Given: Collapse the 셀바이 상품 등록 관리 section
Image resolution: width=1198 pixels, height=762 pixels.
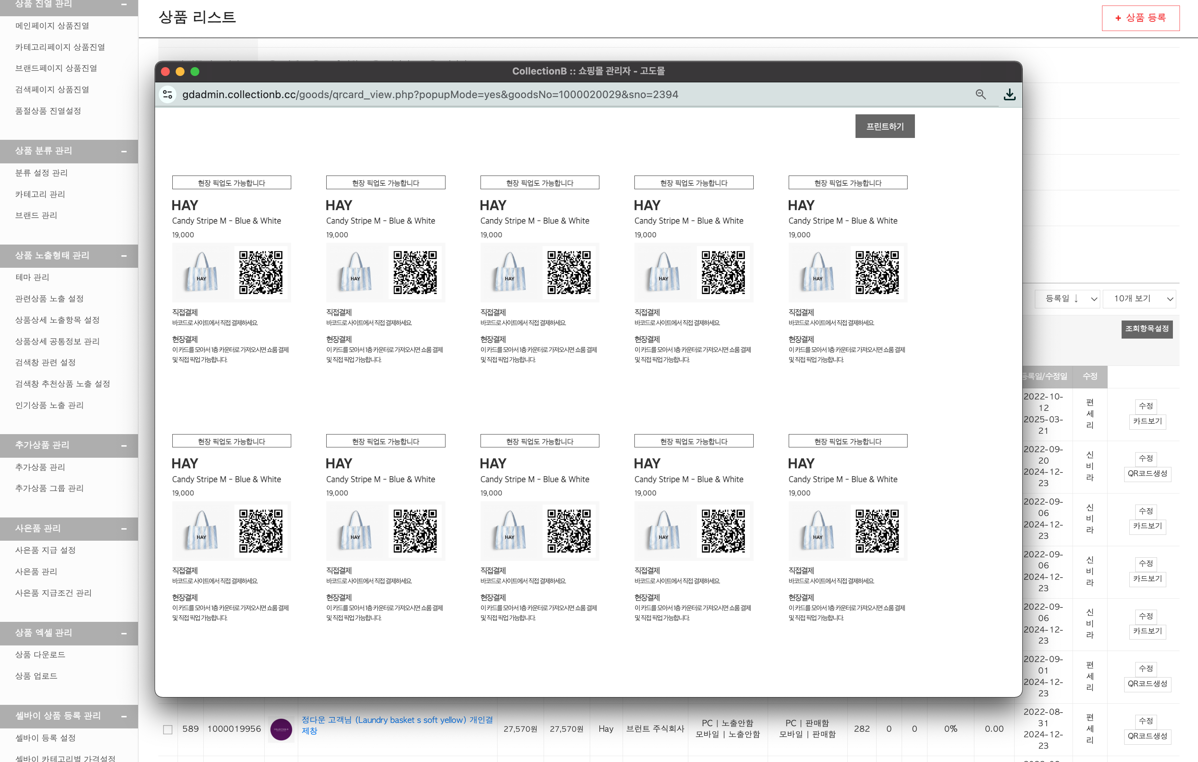Looking at the screenshot, I should point(124,716).
